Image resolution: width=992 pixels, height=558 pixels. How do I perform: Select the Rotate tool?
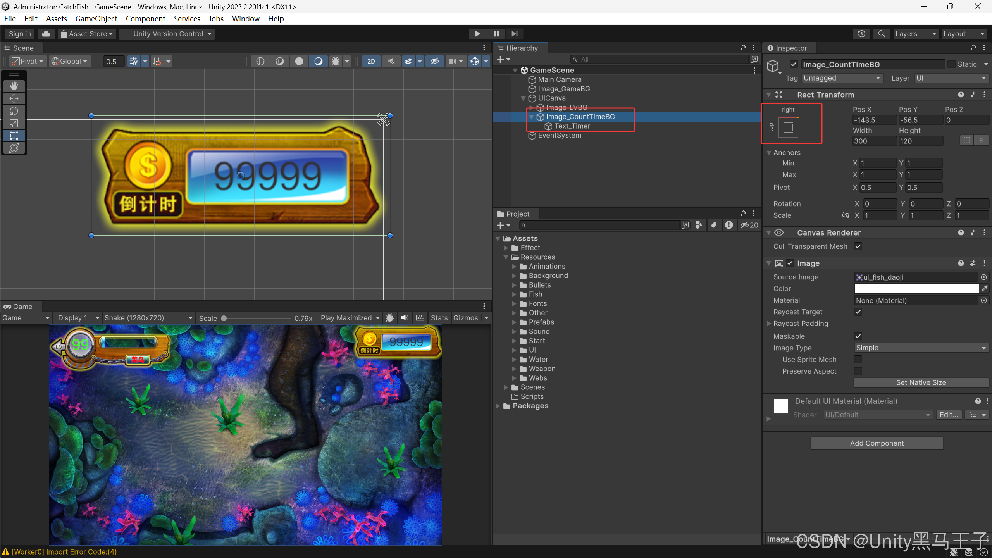point(14,111)
